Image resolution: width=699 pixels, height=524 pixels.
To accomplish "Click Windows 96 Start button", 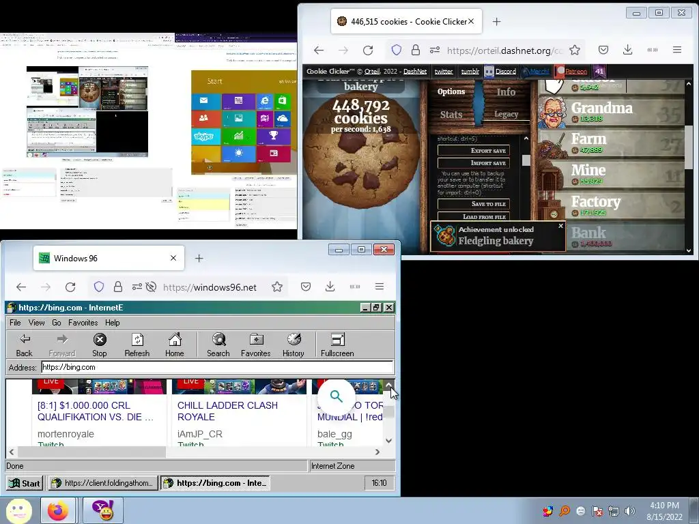I will click(x=25, y=483).
